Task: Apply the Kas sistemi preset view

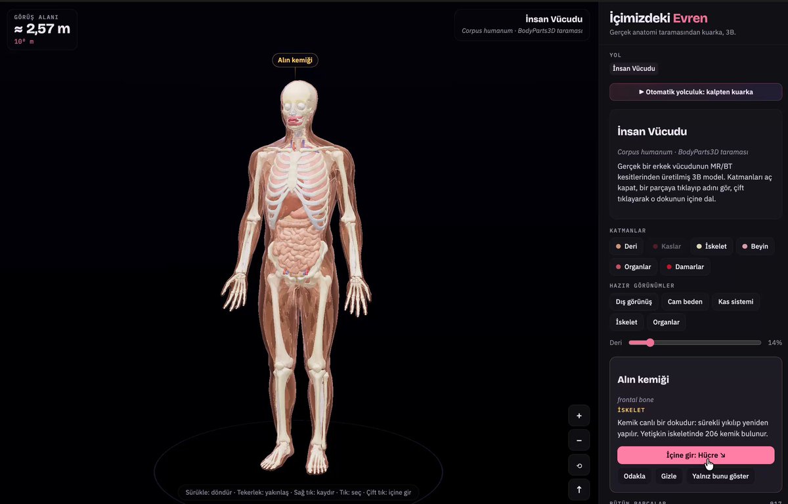Action: (x=735, y=302)
